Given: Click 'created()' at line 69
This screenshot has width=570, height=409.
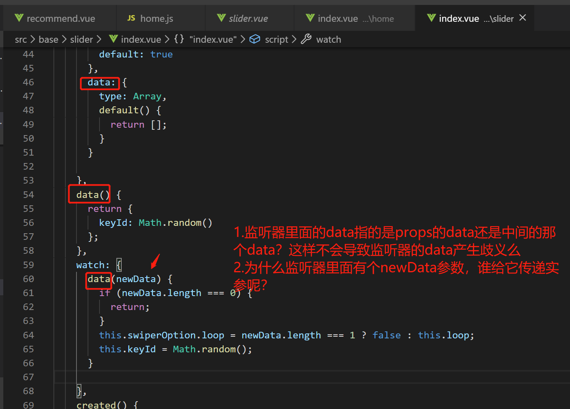Looking at the screenshot, I should [x=102, y=405].
